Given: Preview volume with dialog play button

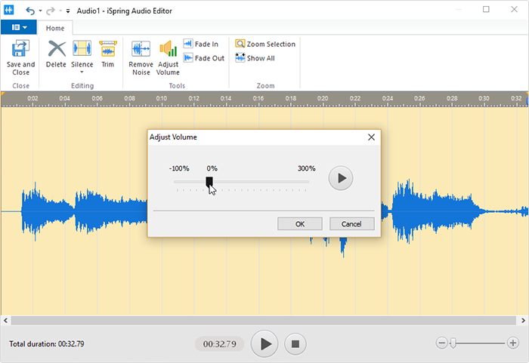Looking at the screenshot, I should pos(341,178).
